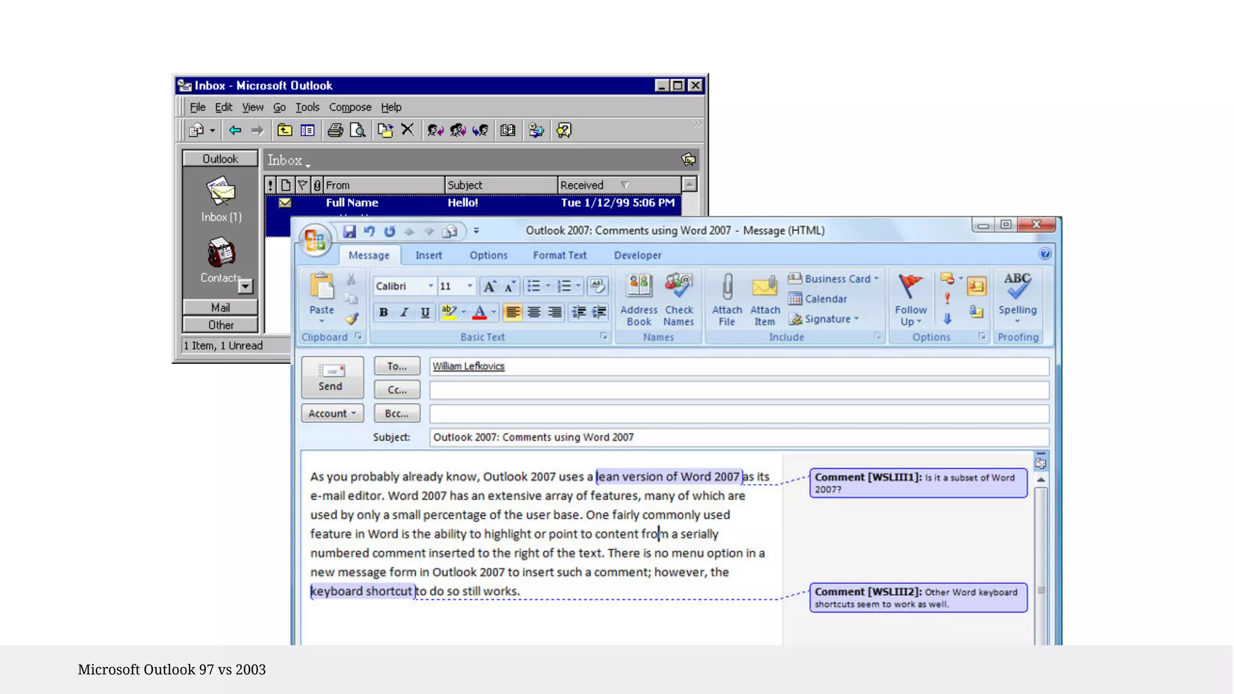Click Delete X icon in Outlook 97 toolbar
The height and width of the screenshot is (694, 1234).
(x=408, y=130)
